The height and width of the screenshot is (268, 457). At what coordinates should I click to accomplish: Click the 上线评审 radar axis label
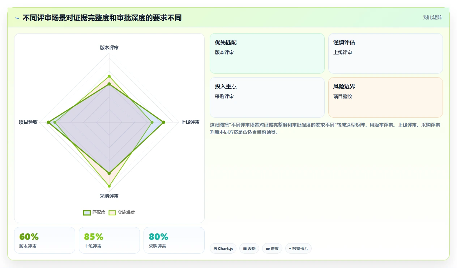click(190, 122)
